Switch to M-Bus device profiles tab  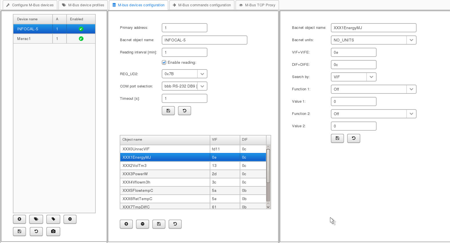coord(83,5)
